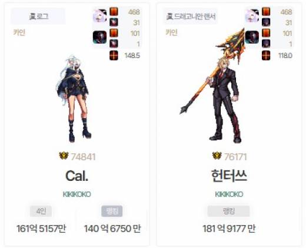Viewport: 306px width, 248px height.
Task: Click the lancer character sprite in suit
Action: click(213, 87)
